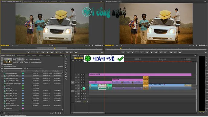
Task: Create new bin in Project panel
Action: 56,113
